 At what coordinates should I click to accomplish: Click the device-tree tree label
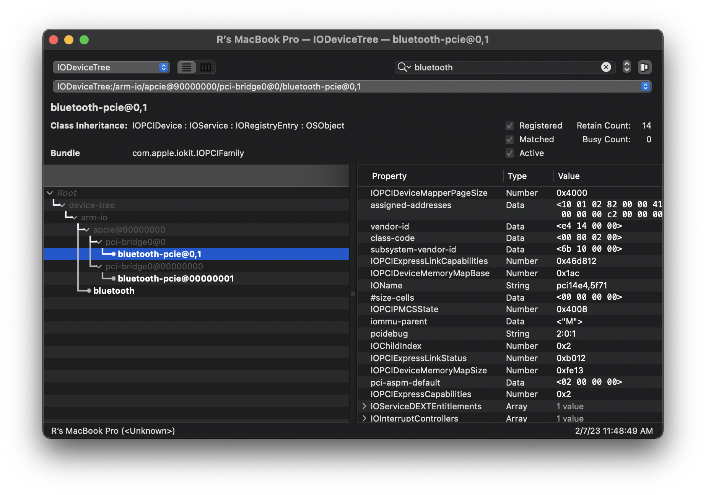point(92,205)
